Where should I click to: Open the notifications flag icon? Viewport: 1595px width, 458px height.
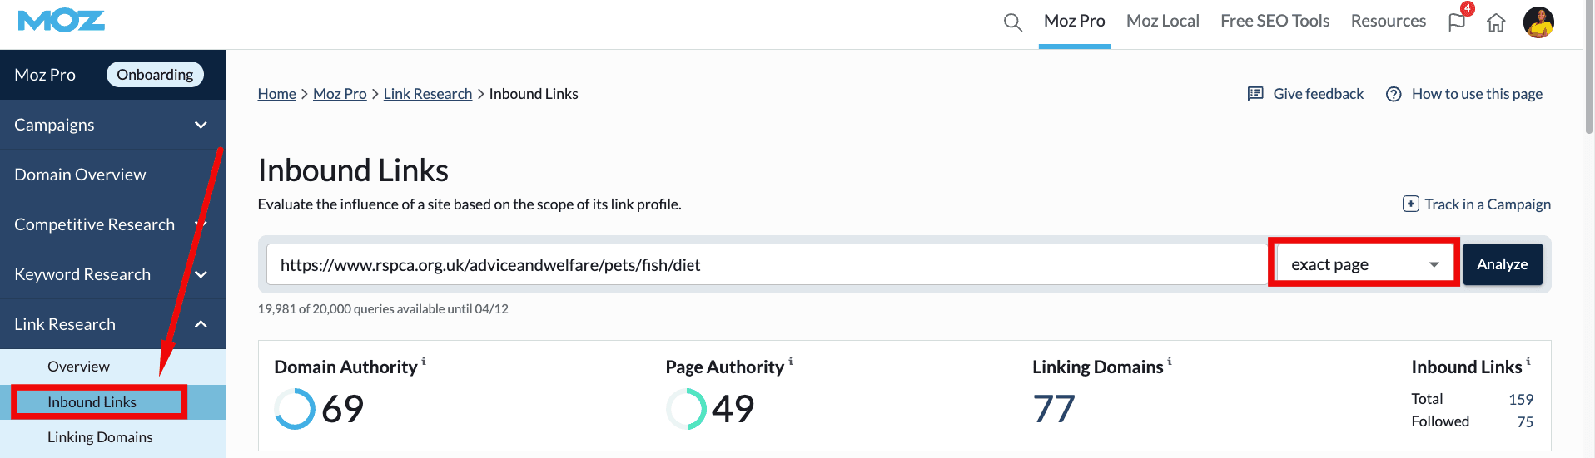(1457, 22)
